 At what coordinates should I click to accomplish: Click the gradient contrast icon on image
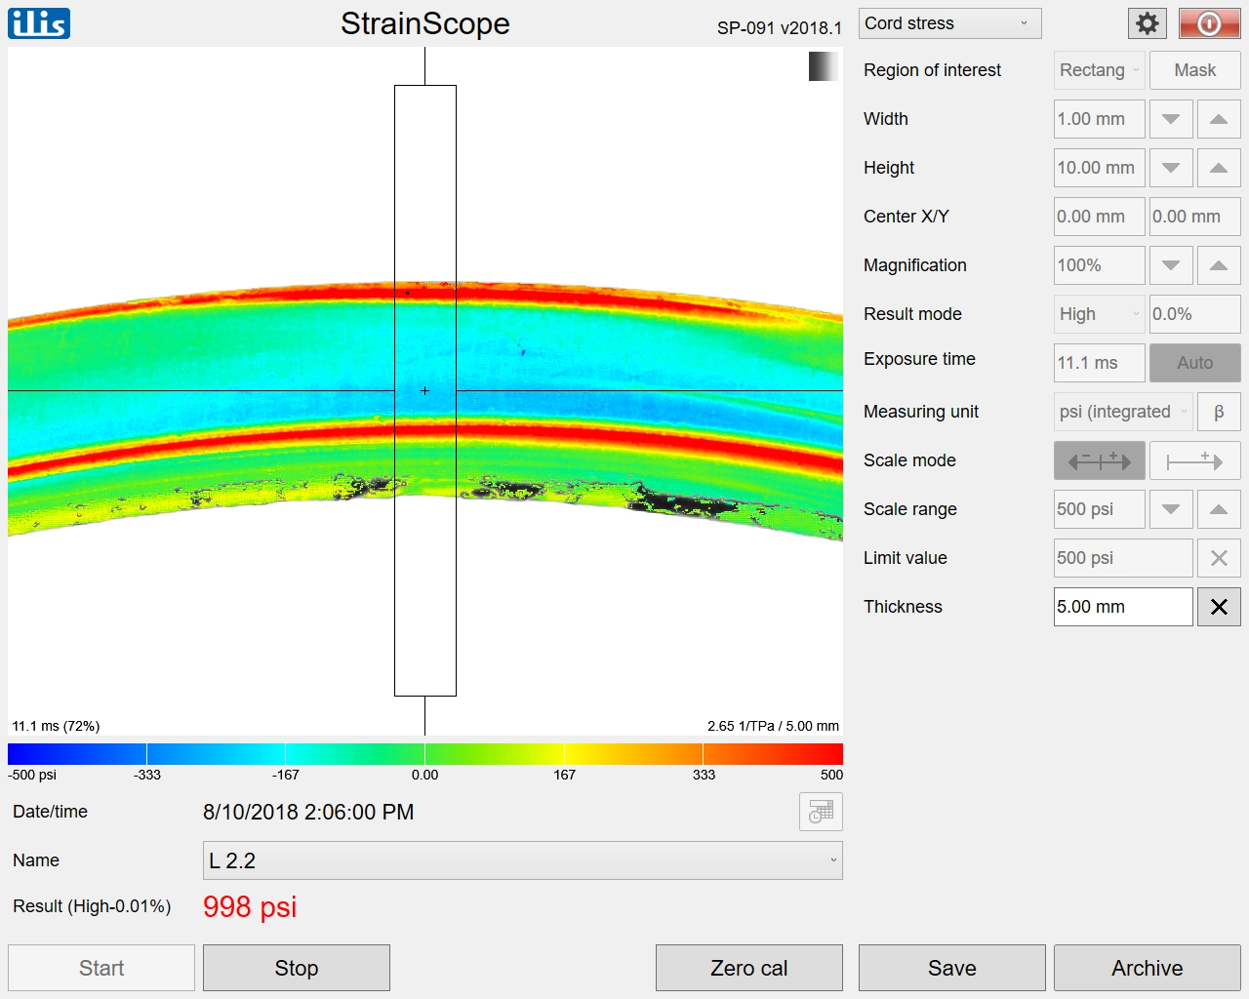[x=823, y=65]
